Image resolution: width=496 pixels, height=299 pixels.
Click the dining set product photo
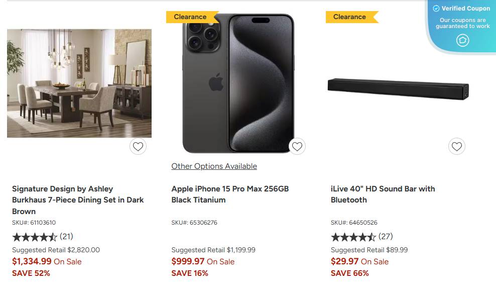(x=79, y=83)
